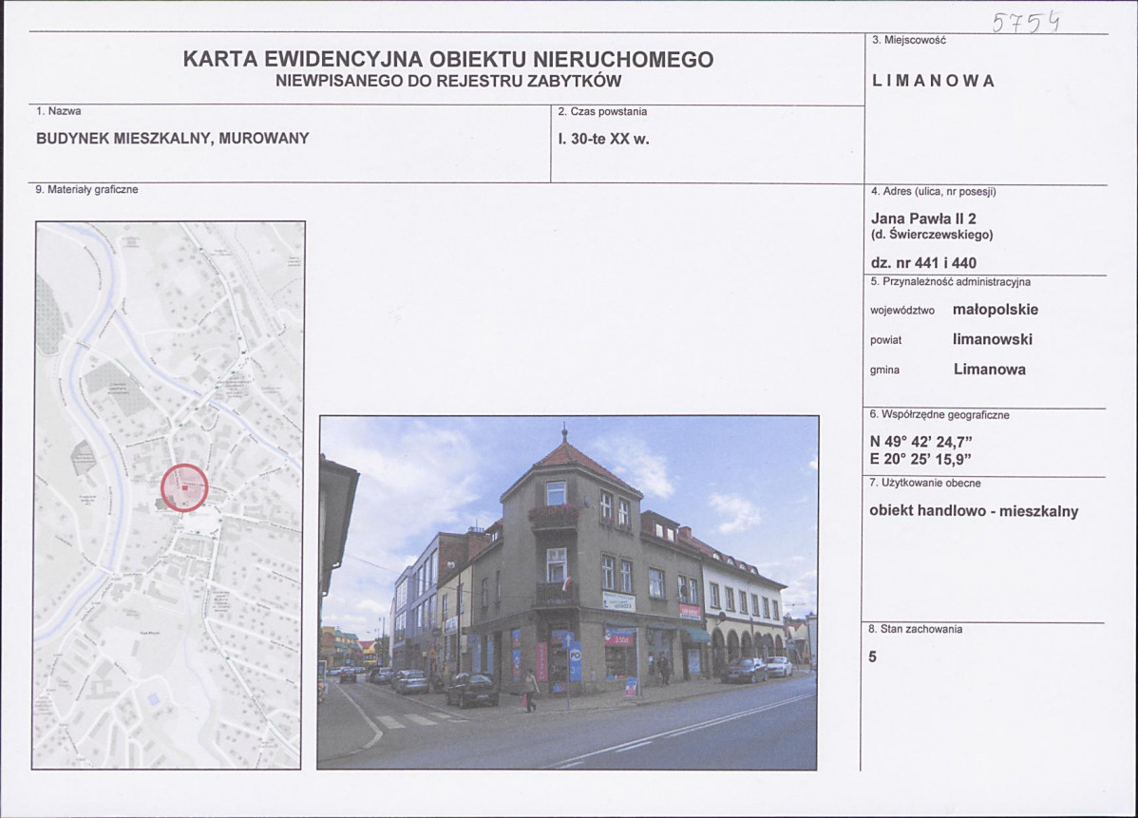
Task: Select the latitude 'N 49° 42' 24,7"'
Action: tap(920, 442)
